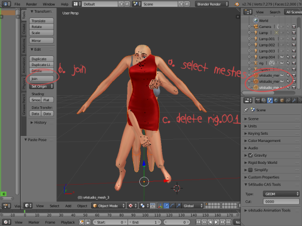Open the Object properties tab icon

coord(282,100)
